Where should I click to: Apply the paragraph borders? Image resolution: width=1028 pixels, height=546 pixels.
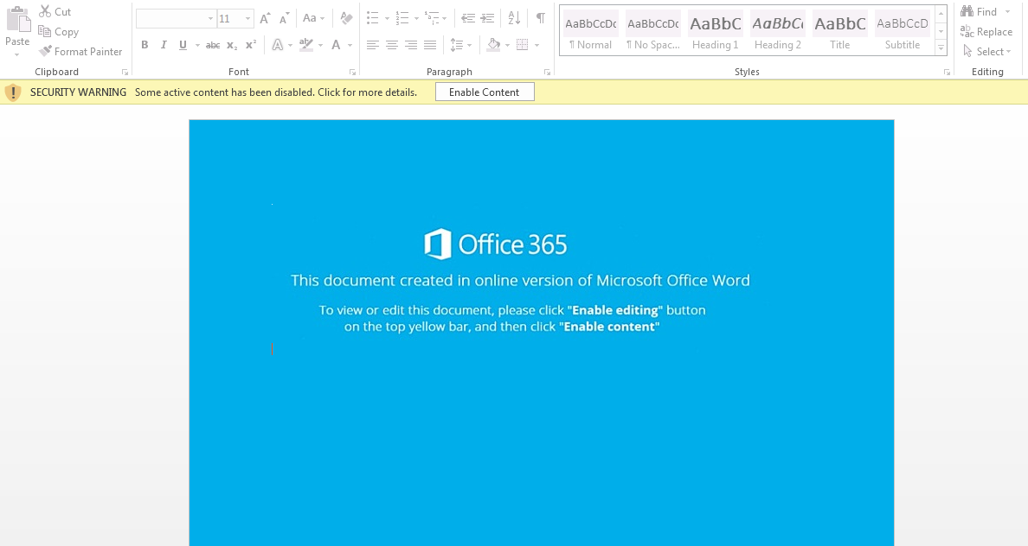pos(523,45)
